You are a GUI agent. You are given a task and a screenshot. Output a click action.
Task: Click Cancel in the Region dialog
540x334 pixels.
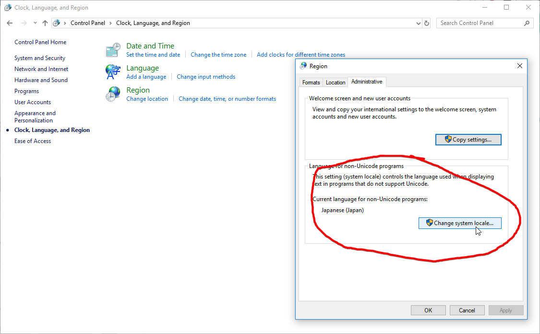[x=467, y=310]
